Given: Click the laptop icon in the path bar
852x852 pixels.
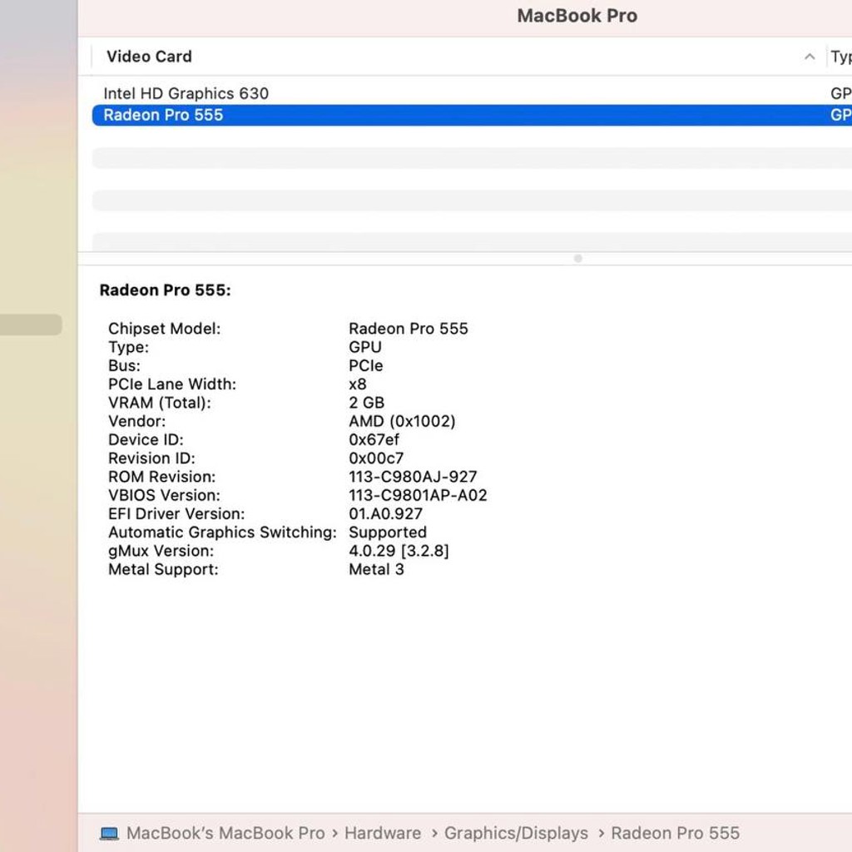Looking at the screenshot, I should (109, 833).
